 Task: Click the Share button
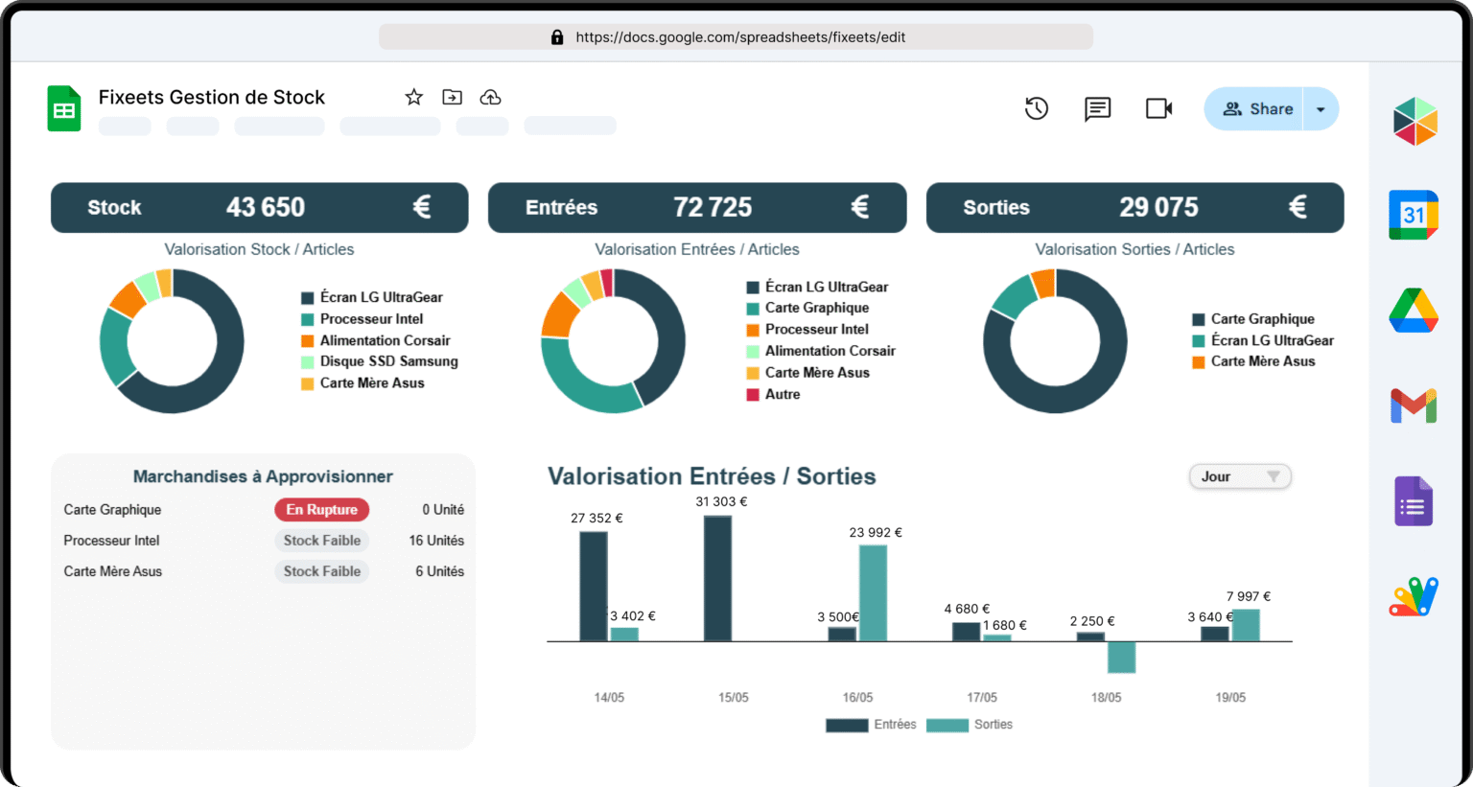[1258, 109]
